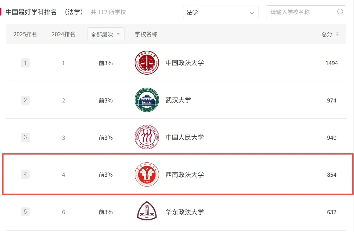Click the chevron arrow in subject selector
The height and width of the screenshot is (232, 354).
click(252, 13)
